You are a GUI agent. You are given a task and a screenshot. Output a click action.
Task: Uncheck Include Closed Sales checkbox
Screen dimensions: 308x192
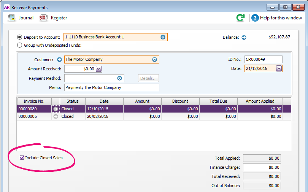tap(22, 158)
